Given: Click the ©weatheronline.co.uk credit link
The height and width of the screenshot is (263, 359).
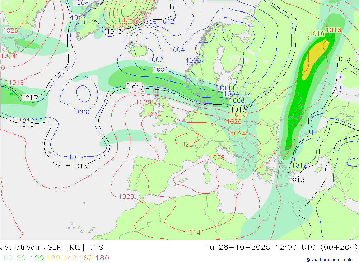Looking at the screenshot, I should 328,259.
